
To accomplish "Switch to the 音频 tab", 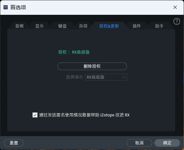I will point(19,26).
